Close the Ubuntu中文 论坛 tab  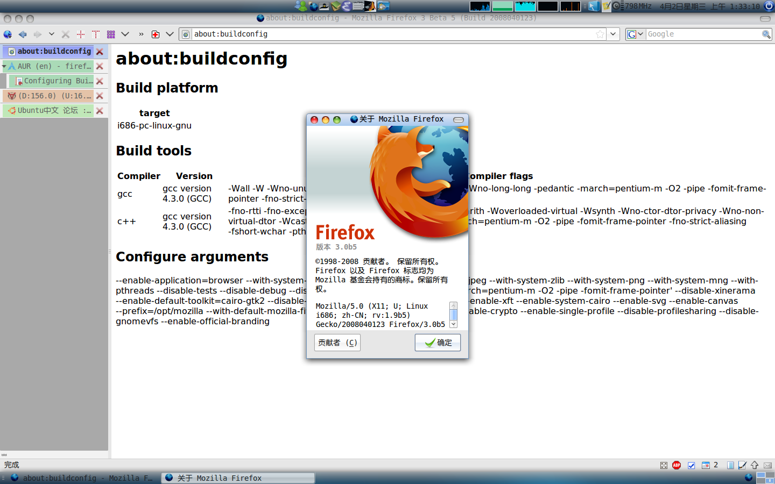(x=100, y=111)
